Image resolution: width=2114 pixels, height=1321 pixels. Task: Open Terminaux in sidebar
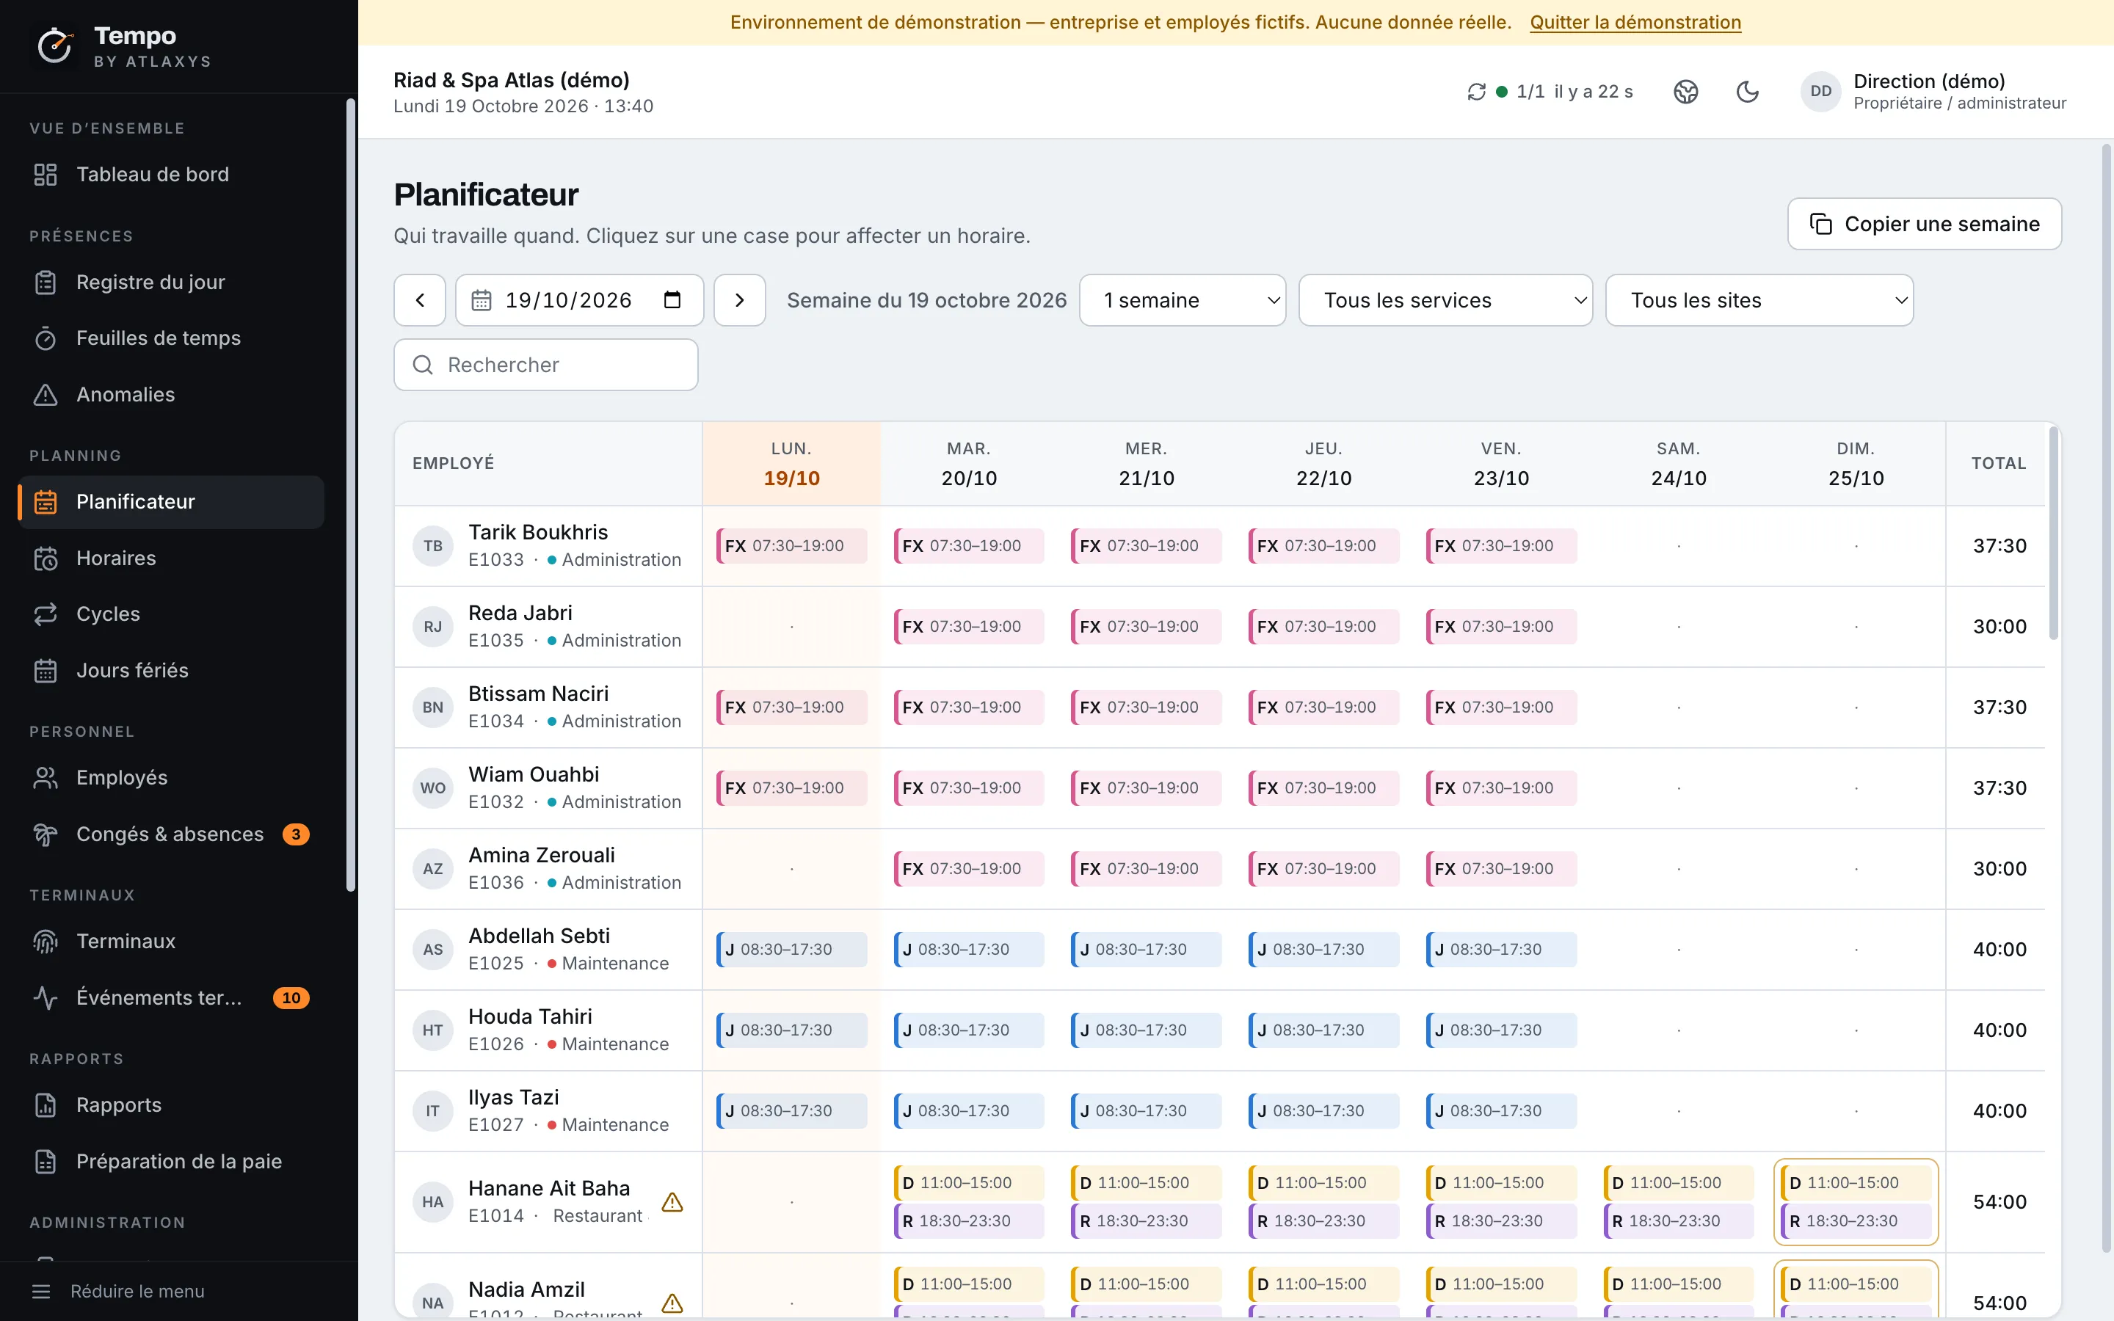pyautogui.click(x=171, y=941)
